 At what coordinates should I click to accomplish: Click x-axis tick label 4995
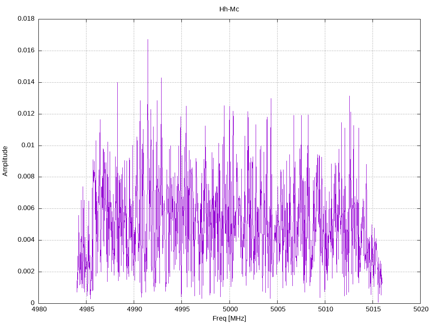click(182, 309)
